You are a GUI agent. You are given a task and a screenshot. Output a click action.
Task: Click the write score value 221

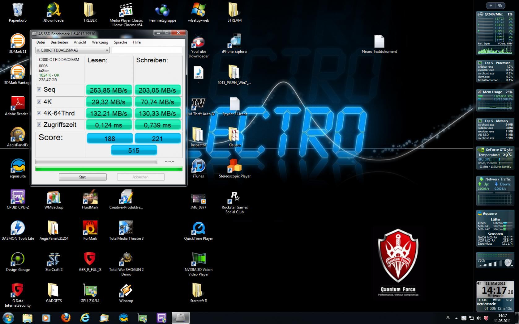coord(157,138)
